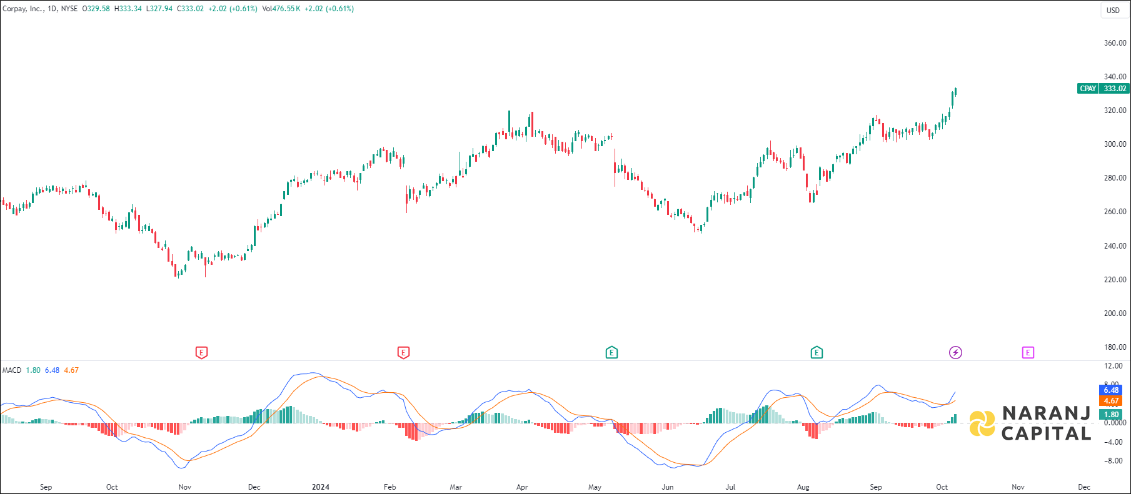Click the purple lightning event icon
The width and height of the screenshot is (1131, 494).
[x=955, y=353]
